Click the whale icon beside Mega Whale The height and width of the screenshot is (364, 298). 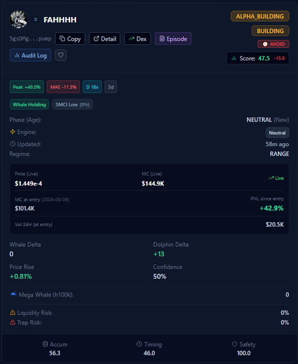(x=13, y=294)
